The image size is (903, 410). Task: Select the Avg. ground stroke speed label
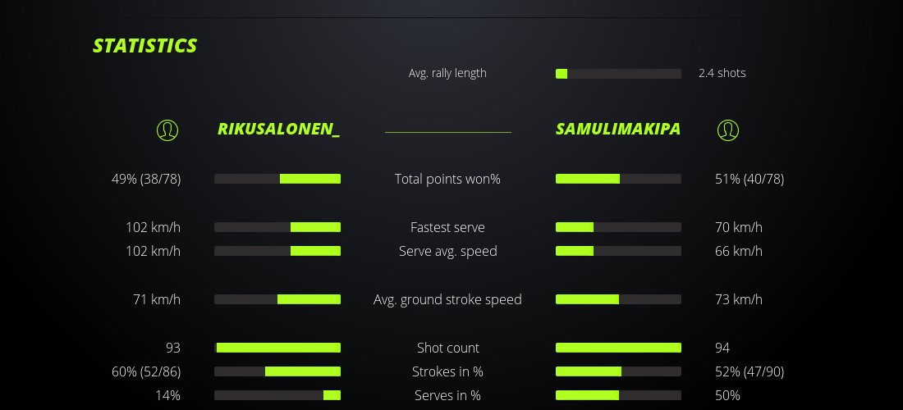(x=447, y=299)
